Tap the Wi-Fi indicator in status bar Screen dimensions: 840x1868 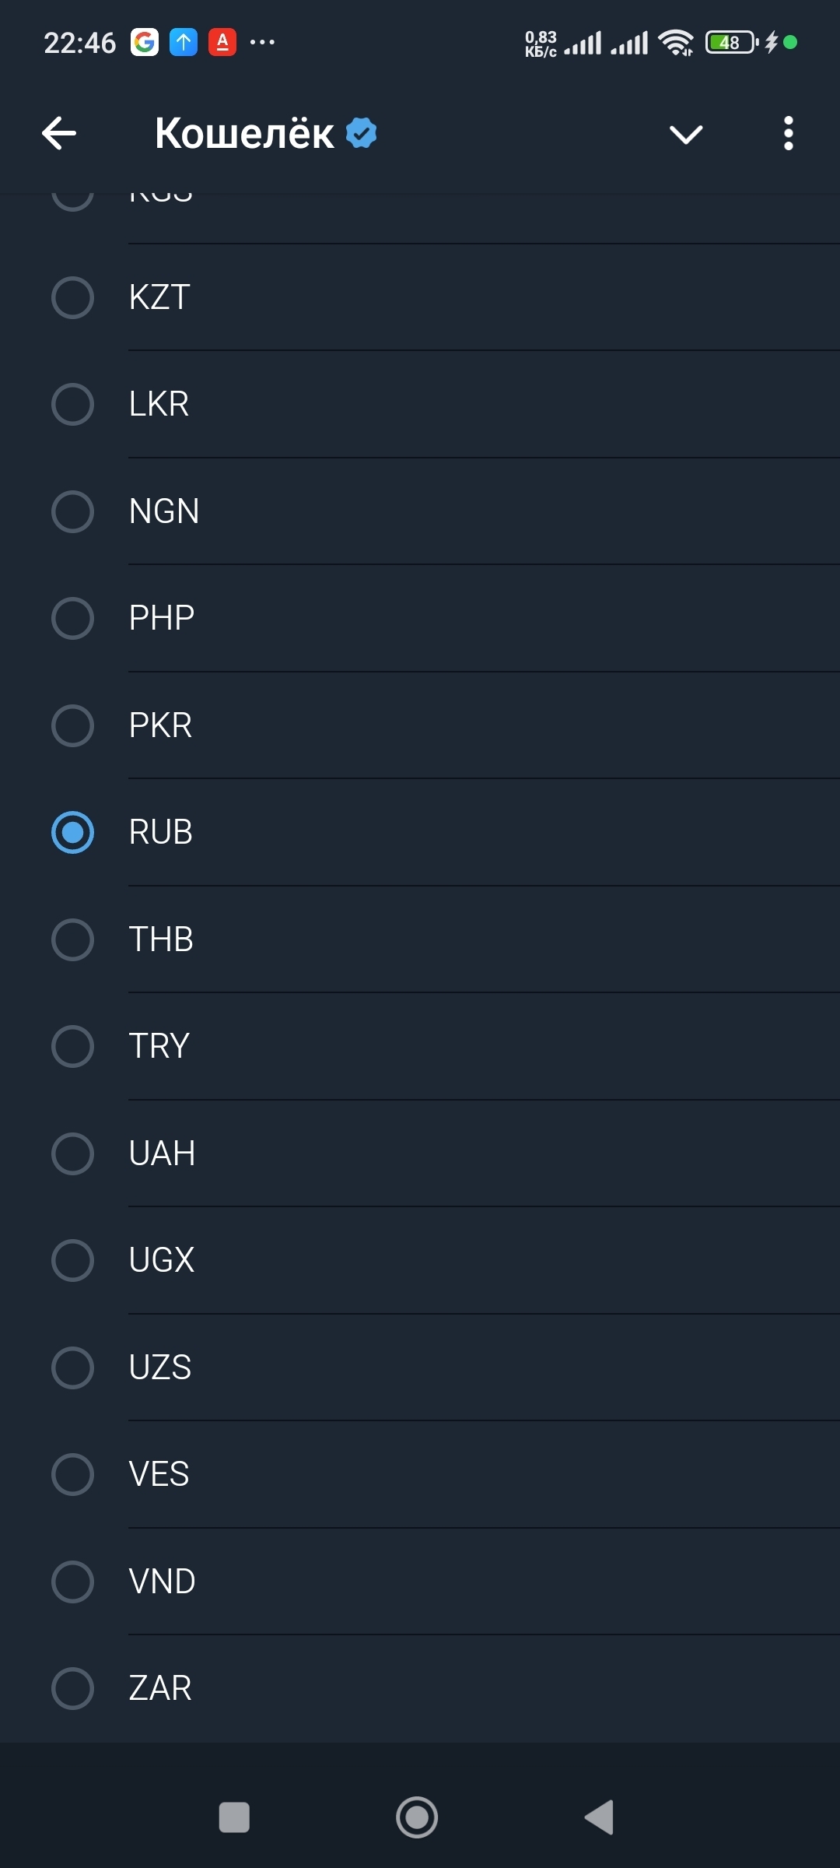(675, 43)
